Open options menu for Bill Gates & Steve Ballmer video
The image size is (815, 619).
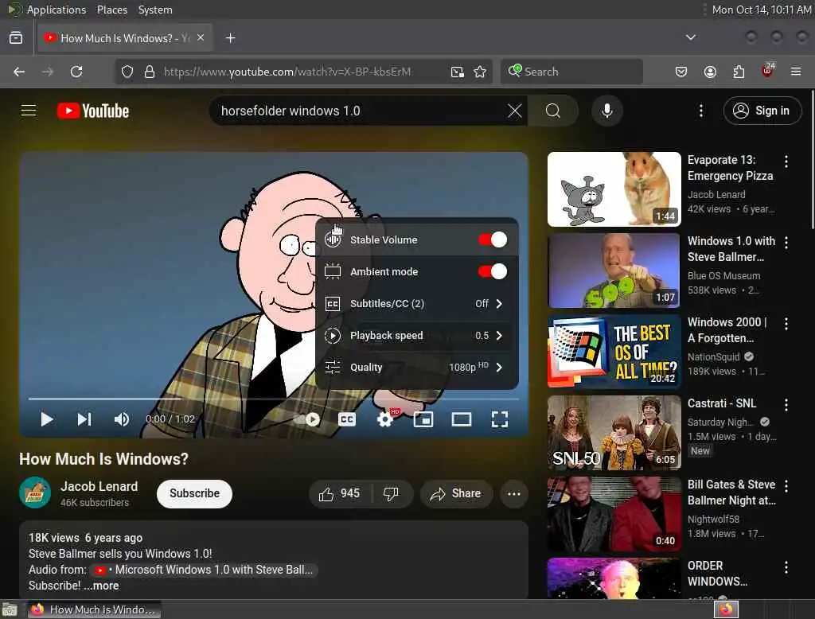click(x=786, y=486)
